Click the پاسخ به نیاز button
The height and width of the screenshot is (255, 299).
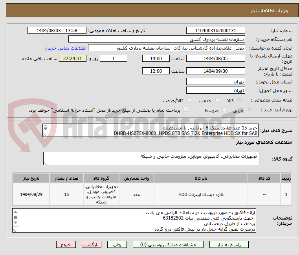click(229, 244)
